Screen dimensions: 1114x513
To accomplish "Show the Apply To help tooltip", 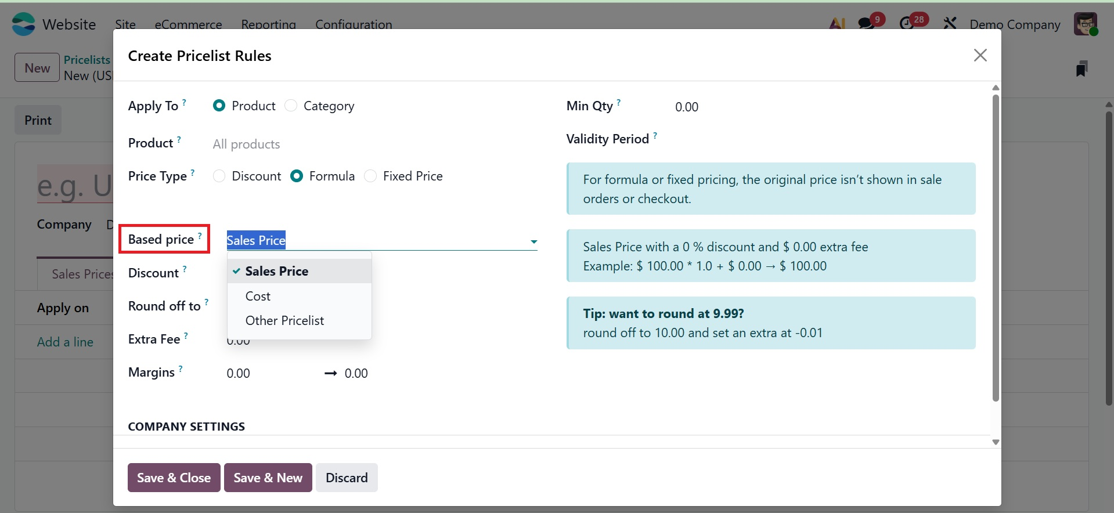I will [x=184, y=102].
